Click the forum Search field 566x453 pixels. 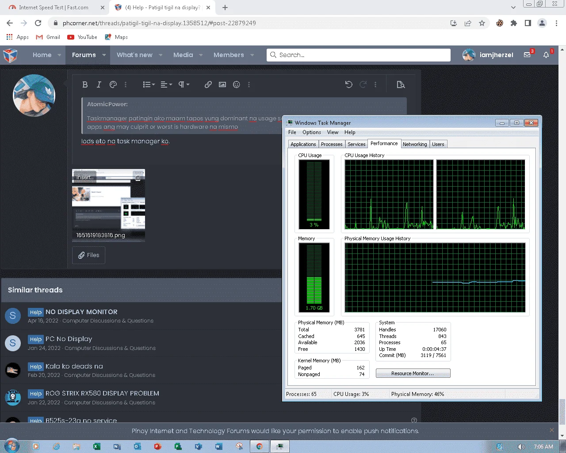[x=359, y=55]
